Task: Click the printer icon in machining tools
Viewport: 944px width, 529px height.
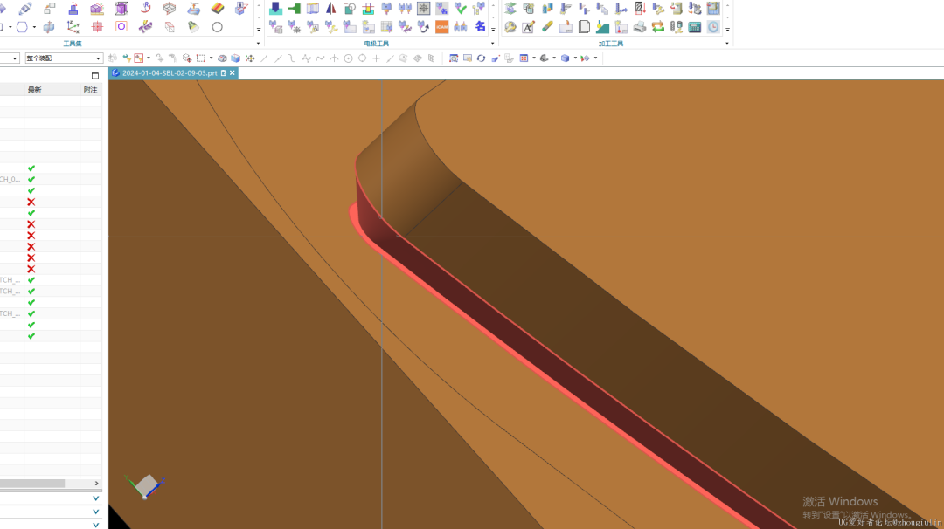Action: 640,27
